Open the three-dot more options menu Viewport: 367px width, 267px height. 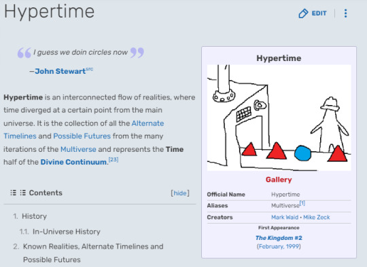(345, 14)
